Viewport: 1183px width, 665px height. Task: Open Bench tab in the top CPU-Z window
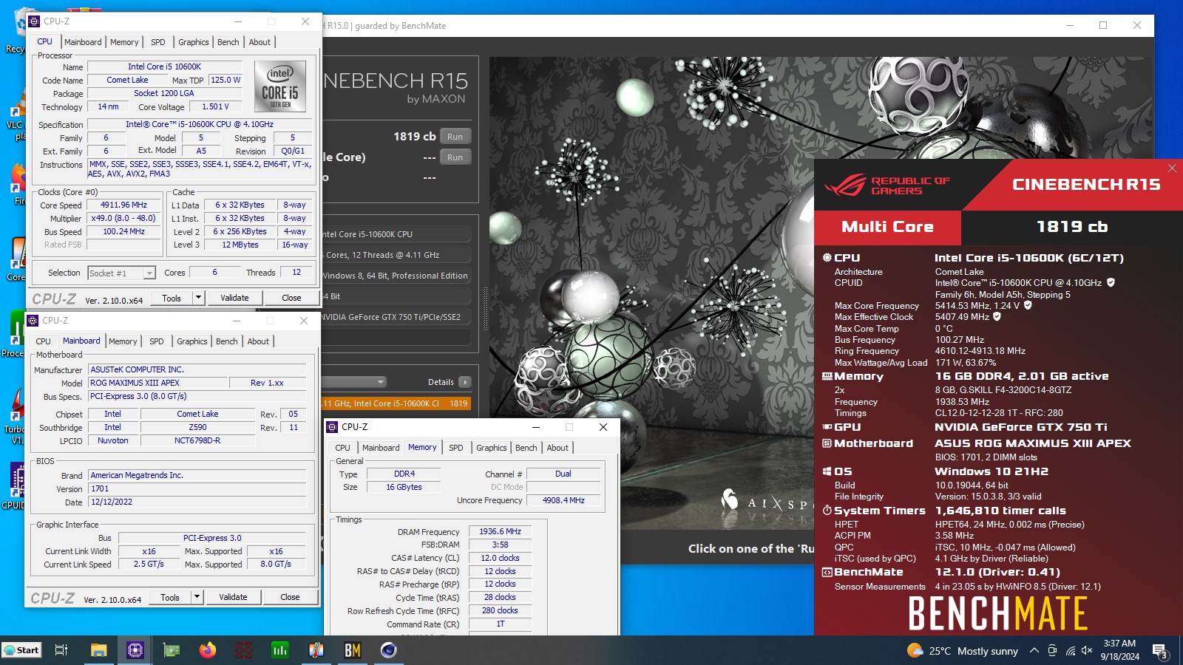[228, 42]
